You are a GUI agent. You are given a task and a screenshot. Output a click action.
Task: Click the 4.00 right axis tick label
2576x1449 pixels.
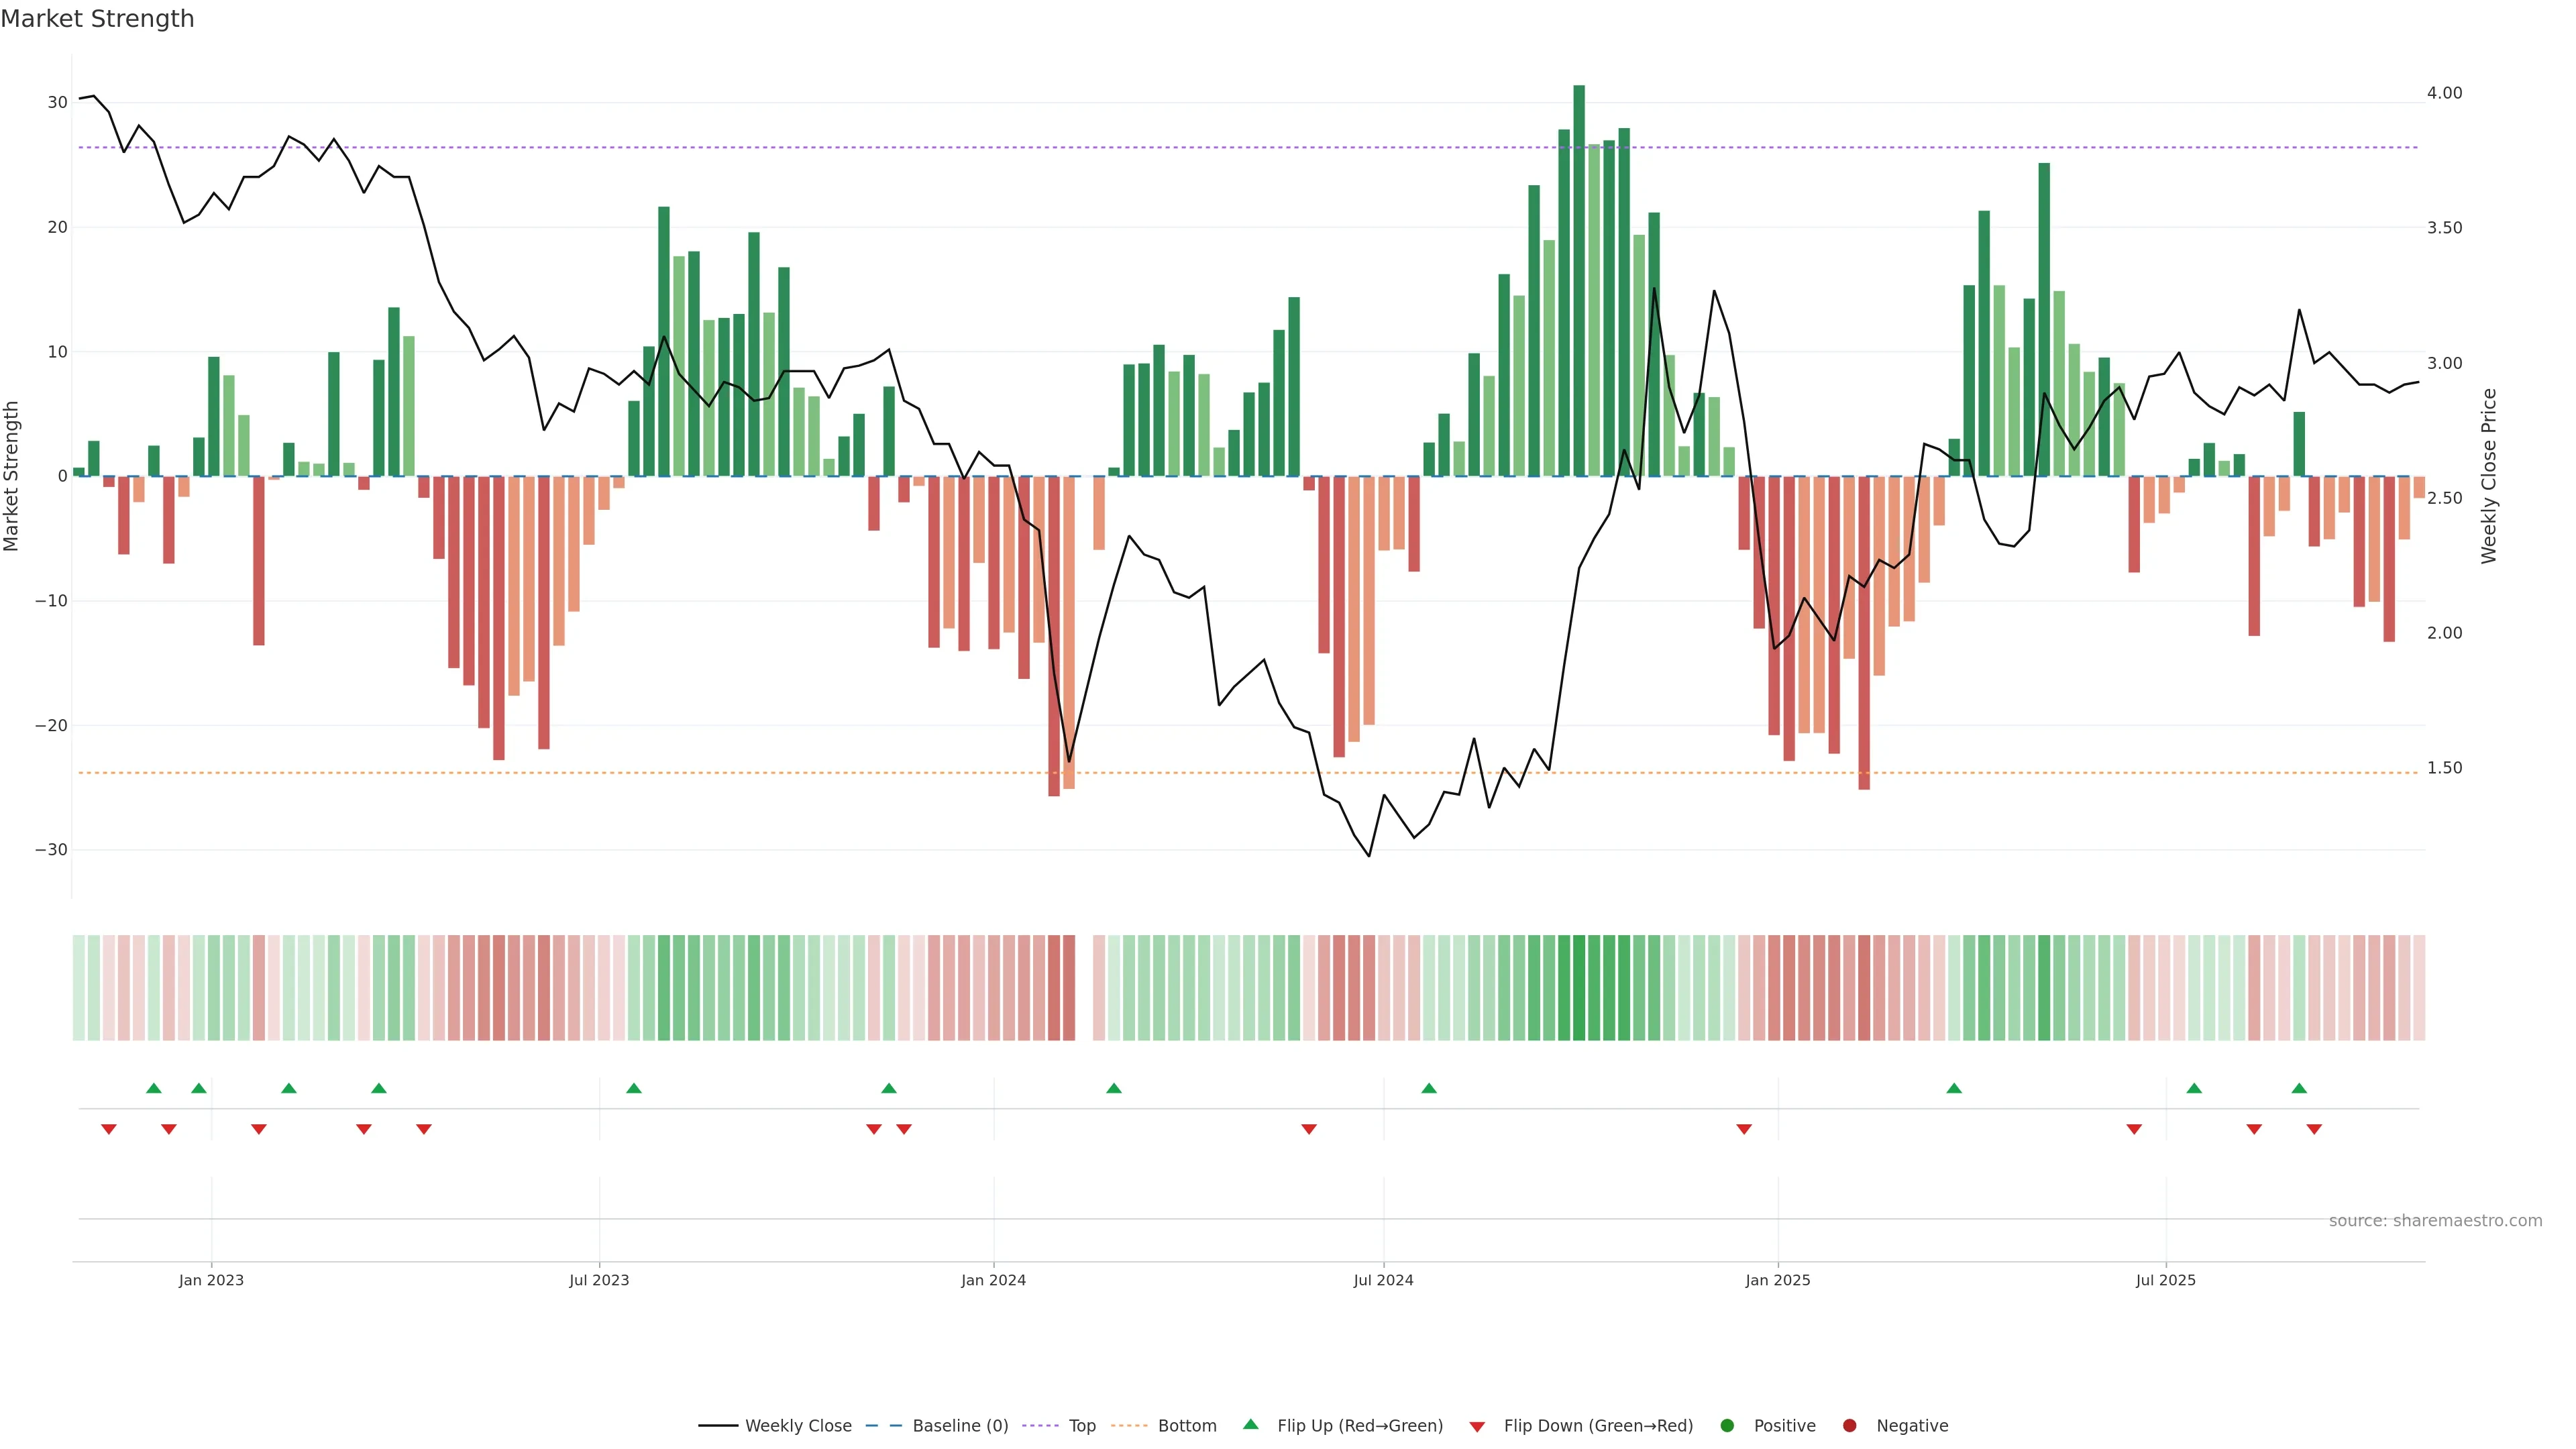(2444, 93)
